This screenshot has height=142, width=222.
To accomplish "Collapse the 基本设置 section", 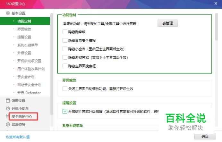I will [x=18, y=13].
